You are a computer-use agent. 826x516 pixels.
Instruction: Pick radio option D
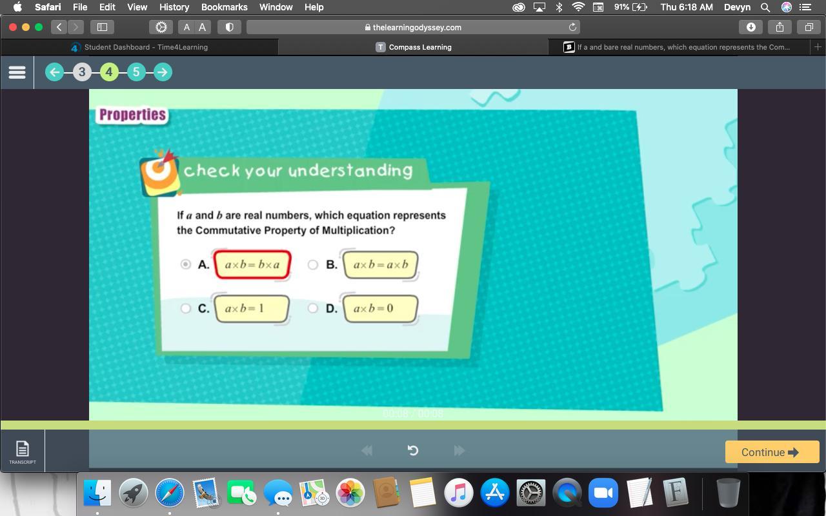[313, 308]
